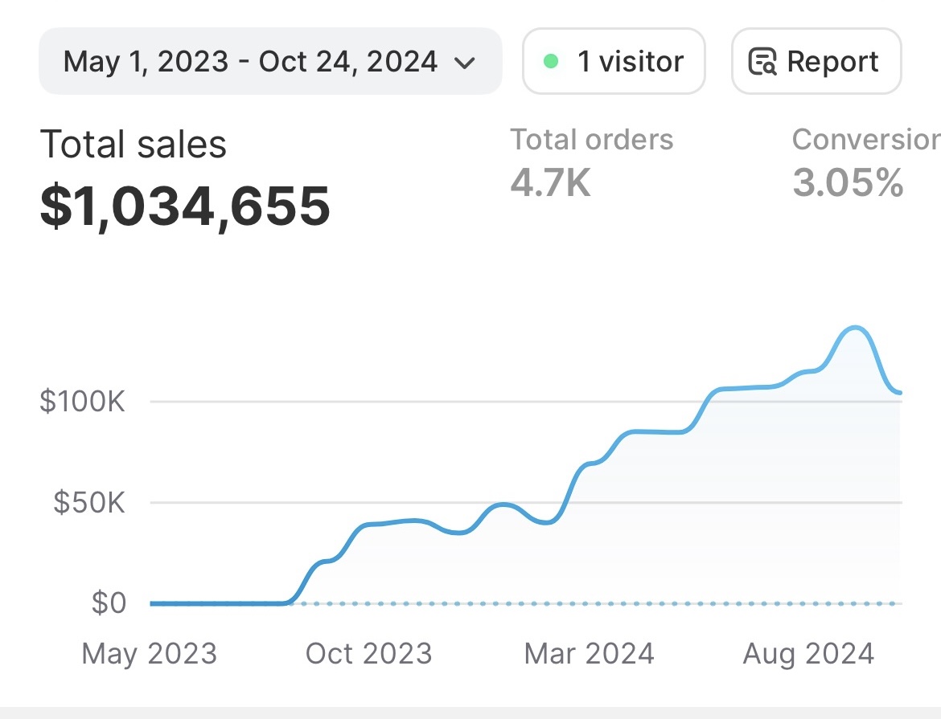The image size is (941, 719).
Task: Select the Total sales metric card
Action: tap(185, 177)
